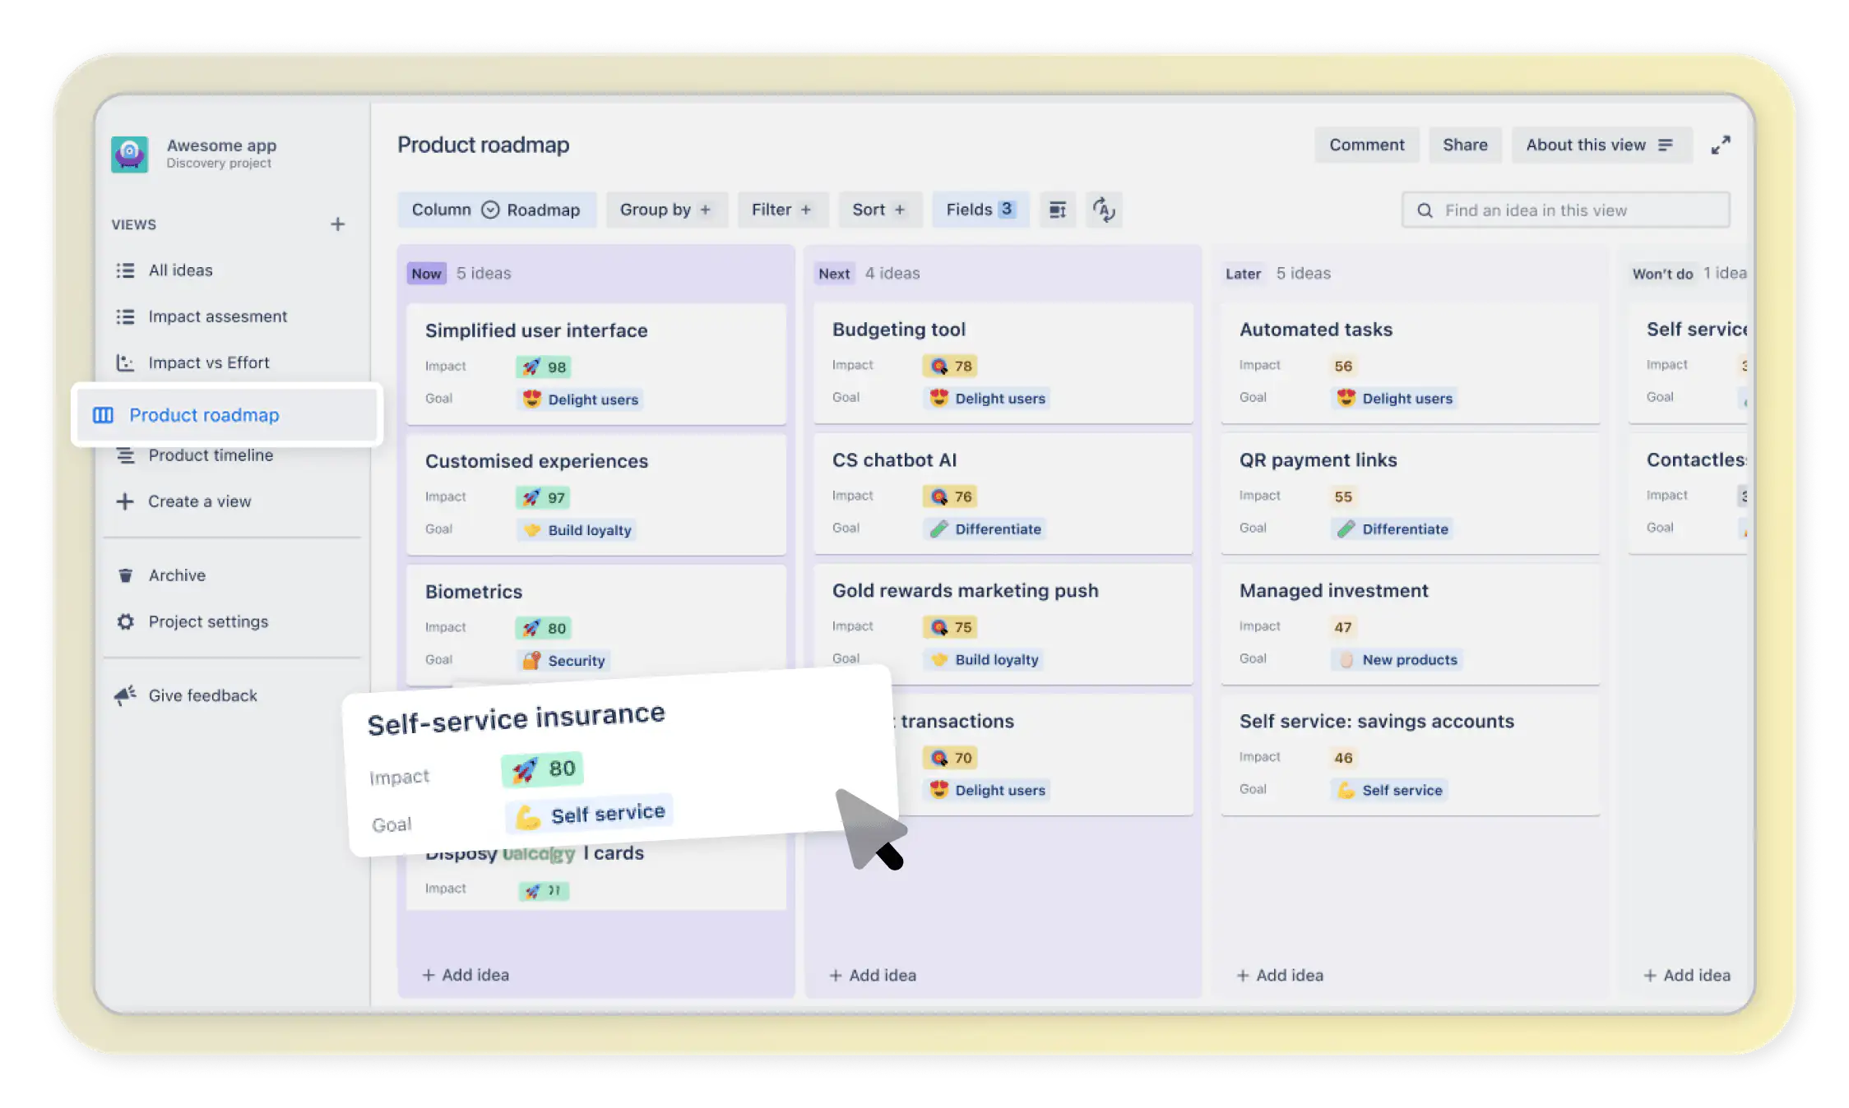Click the Self-service insurance card title
1849x1108 pixels.
516,719
